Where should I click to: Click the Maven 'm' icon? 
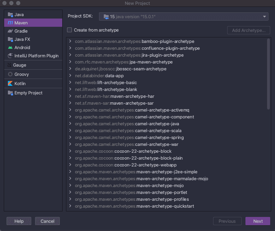pos(10,23)
